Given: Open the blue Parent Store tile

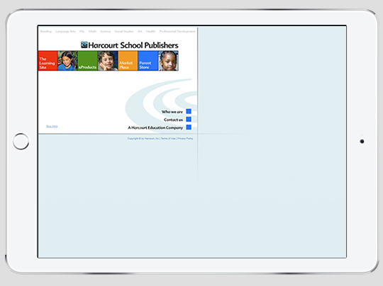Looking at the screenshot, I should click(x=148, y=61).
